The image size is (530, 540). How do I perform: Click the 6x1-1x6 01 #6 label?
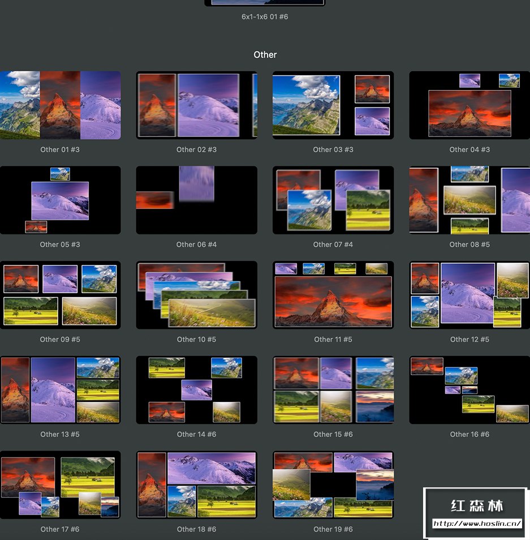[x=265, y=16]
